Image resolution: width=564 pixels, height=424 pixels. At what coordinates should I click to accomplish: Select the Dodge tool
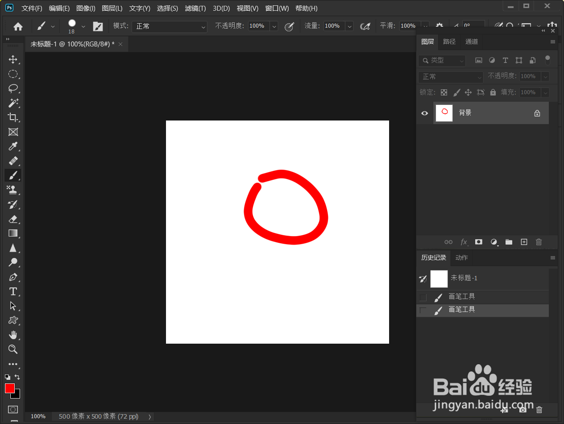coord(13,262)
